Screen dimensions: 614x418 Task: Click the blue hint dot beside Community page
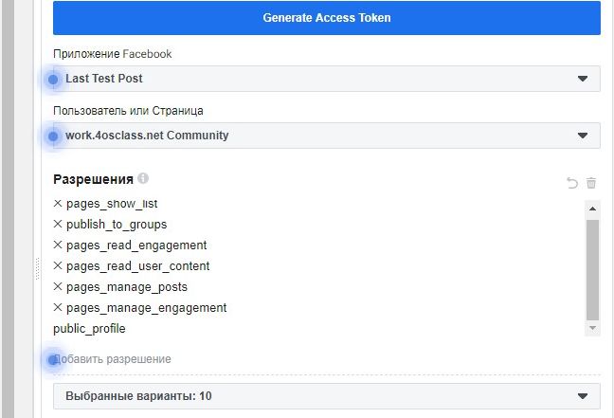point(53,136)
